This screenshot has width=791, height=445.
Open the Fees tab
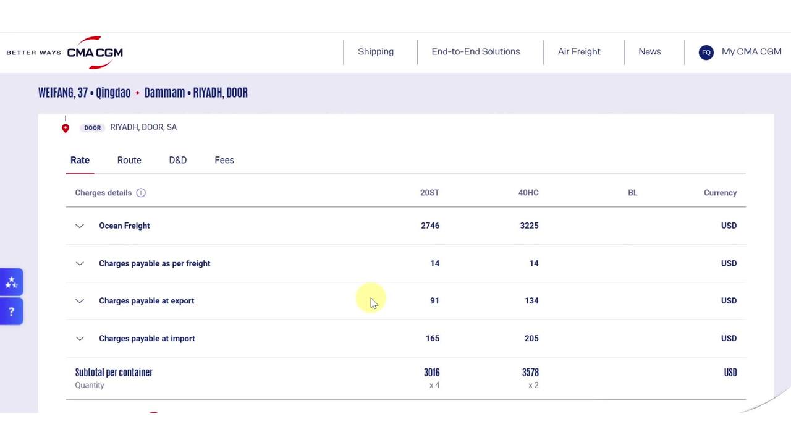[224, 160]
